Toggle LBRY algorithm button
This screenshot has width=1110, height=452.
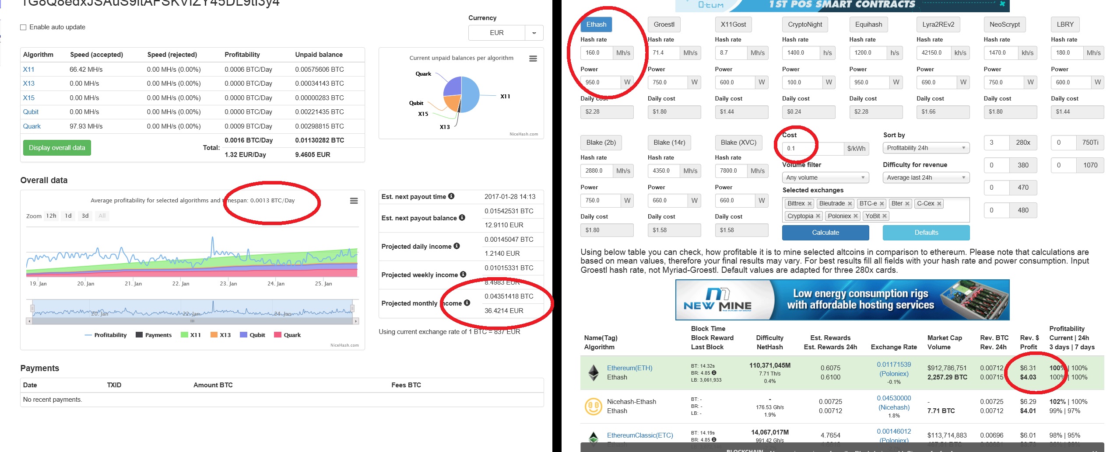click(x=1065, y=24)
